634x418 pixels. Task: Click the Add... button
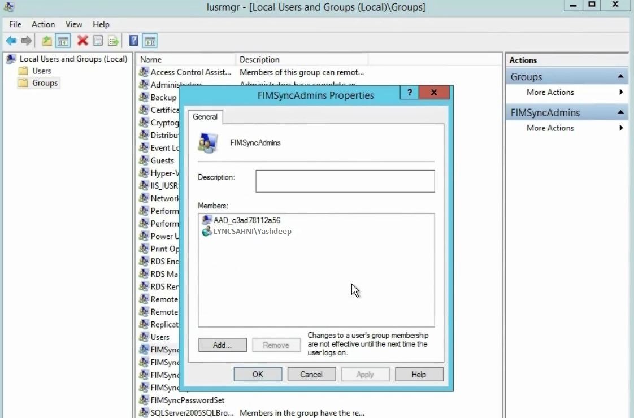click(223, 345)
